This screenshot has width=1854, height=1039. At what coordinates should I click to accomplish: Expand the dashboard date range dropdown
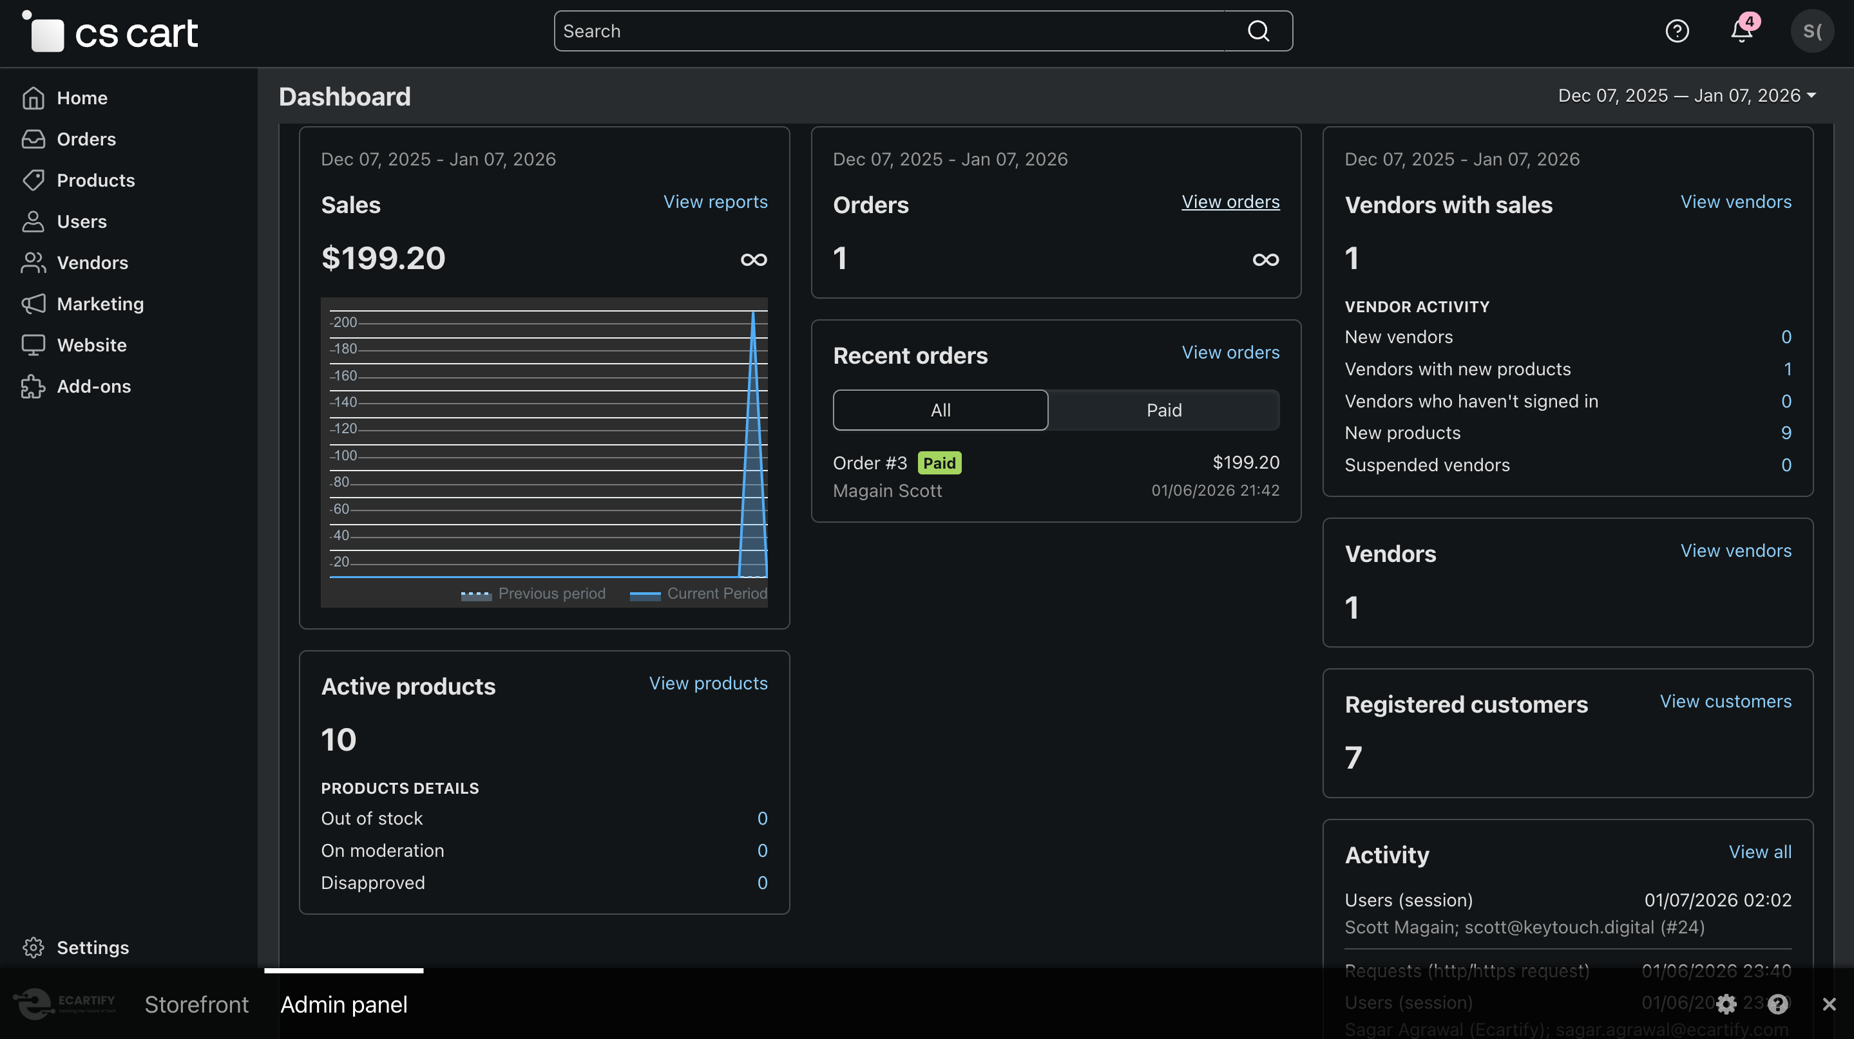pos(1687,96)
